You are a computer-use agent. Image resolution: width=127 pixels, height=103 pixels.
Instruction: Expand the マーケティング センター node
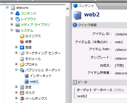click(x=16, y=53)
